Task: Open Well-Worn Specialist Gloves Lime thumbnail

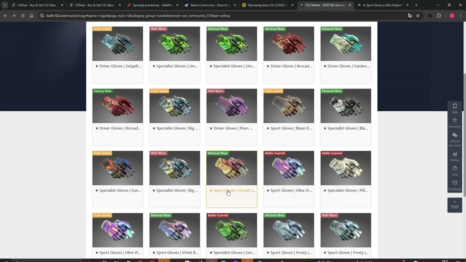Action: [x=175, y=44]
